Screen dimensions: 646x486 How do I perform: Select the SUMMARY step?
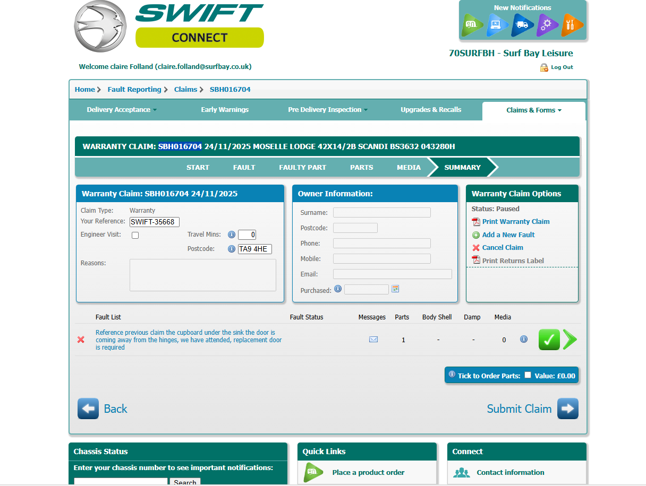(462, 167)
